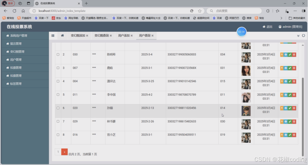This screenshot has height=165, width=308.
Task: Expand tab options double-chevron dropdown
Action: 298,36
